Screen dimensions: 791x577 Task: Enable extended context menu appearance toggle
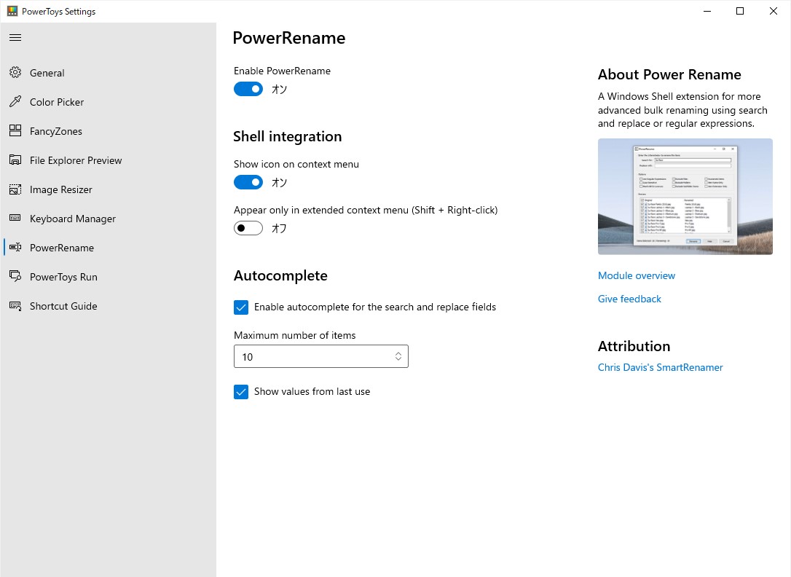point(248,228)
